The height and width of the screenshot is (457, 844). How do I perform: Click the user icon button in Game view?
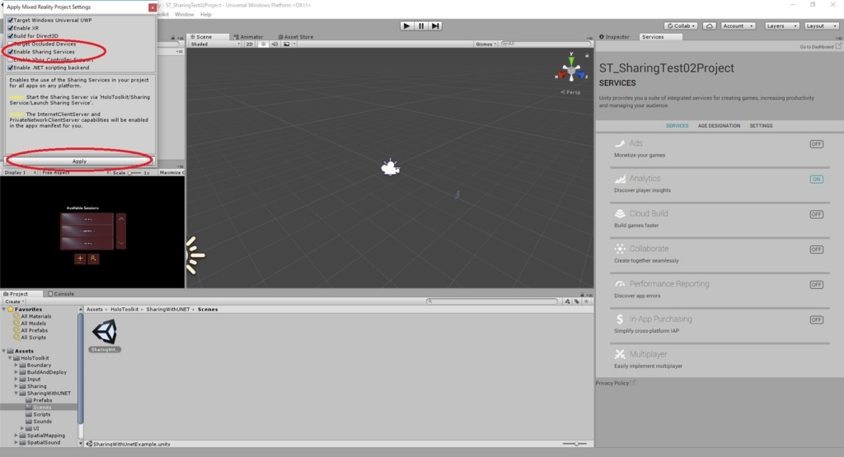93,259
